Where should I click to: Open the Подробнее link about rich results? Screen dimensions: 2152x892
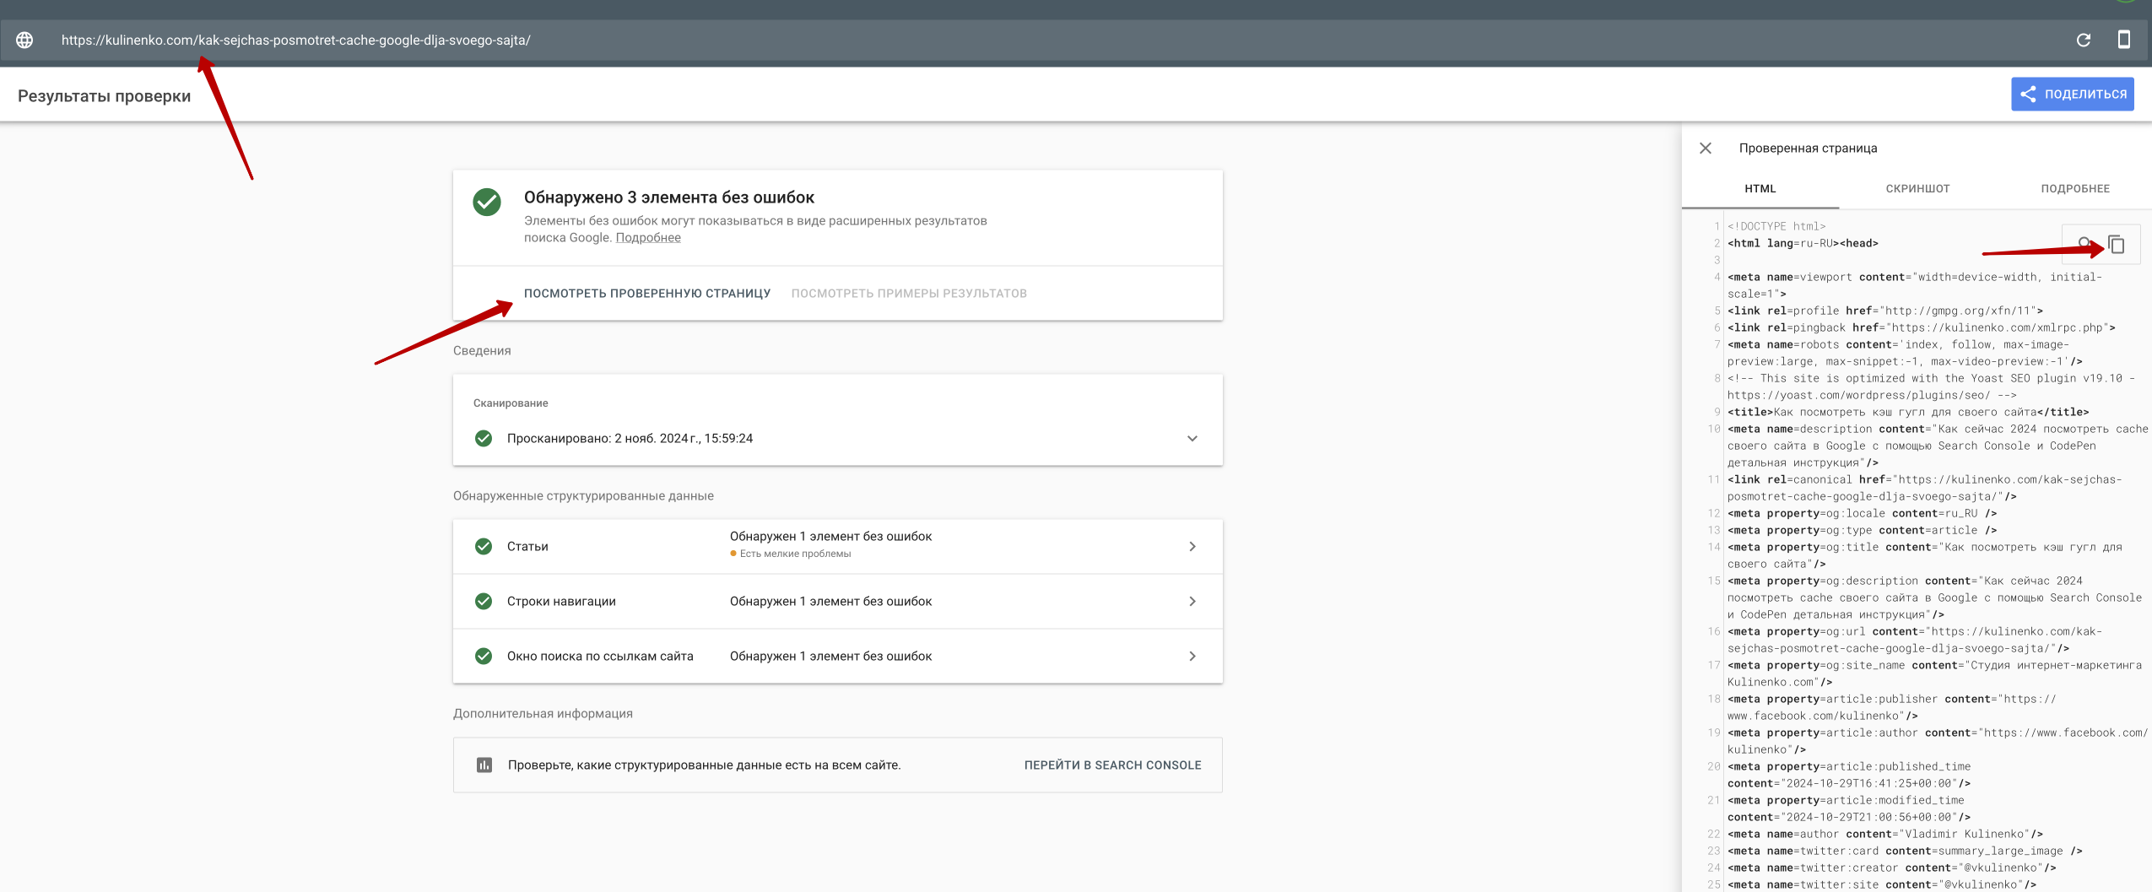click(x=647, y=237)
